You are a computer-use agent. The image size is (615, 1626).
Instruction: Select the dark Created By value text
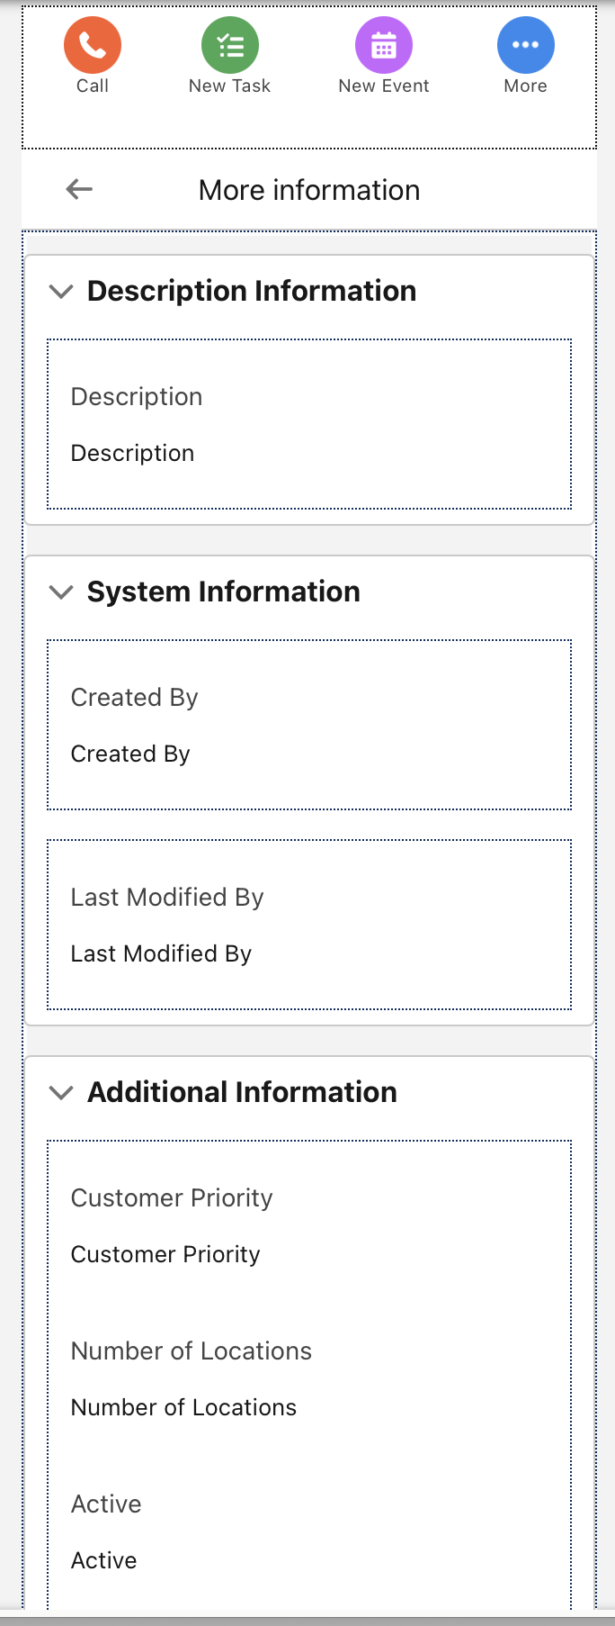coord(130,754)
